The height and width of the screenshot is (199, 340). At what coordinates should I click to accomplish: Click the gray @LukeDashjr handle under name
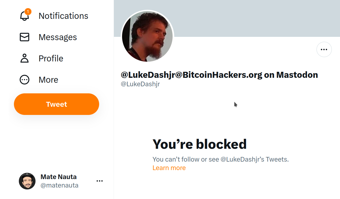click(x=140, y=84)
